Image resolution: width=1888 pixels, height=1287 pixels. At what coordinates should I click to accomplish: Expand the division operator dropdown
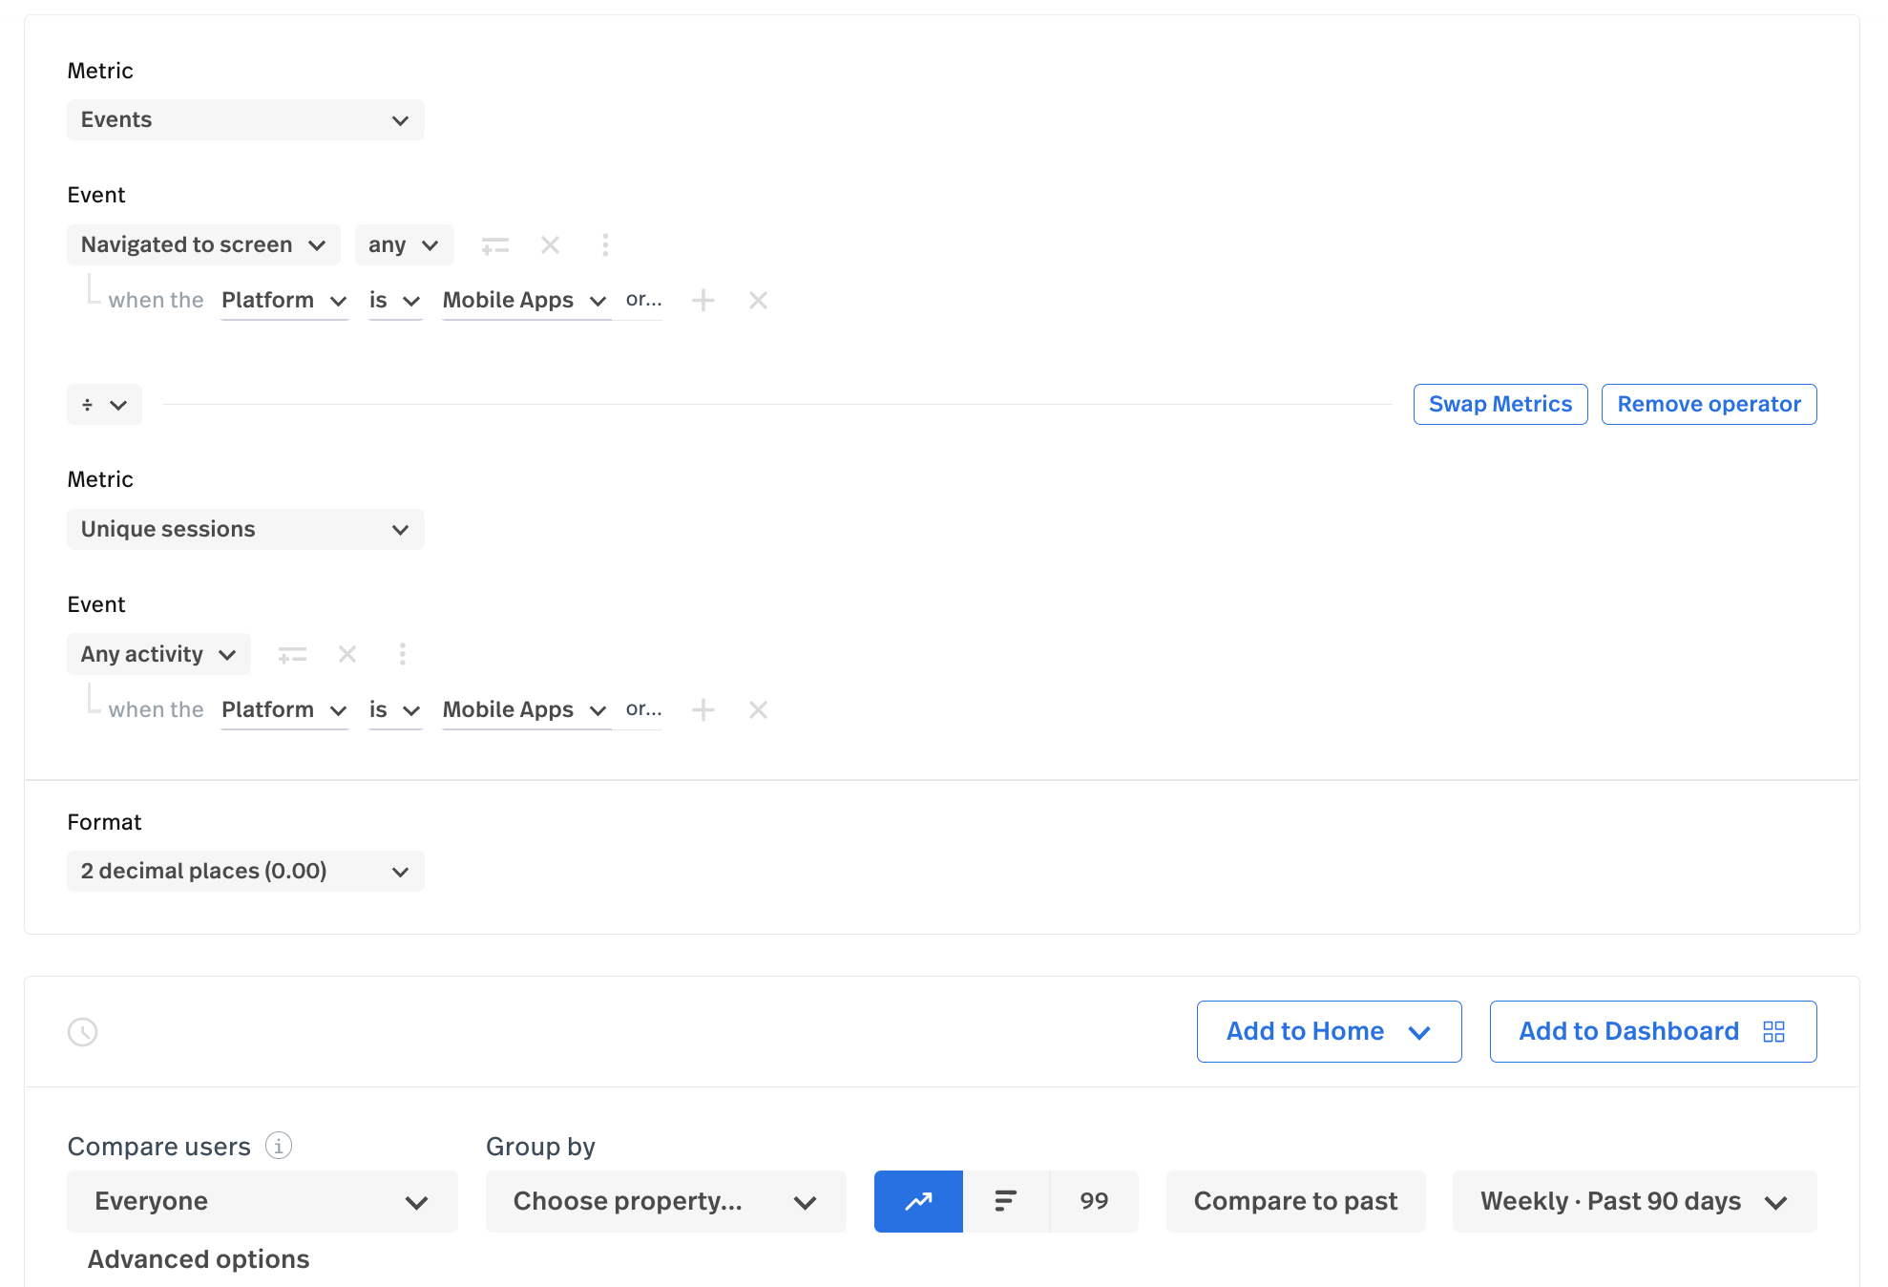[104, 405]
